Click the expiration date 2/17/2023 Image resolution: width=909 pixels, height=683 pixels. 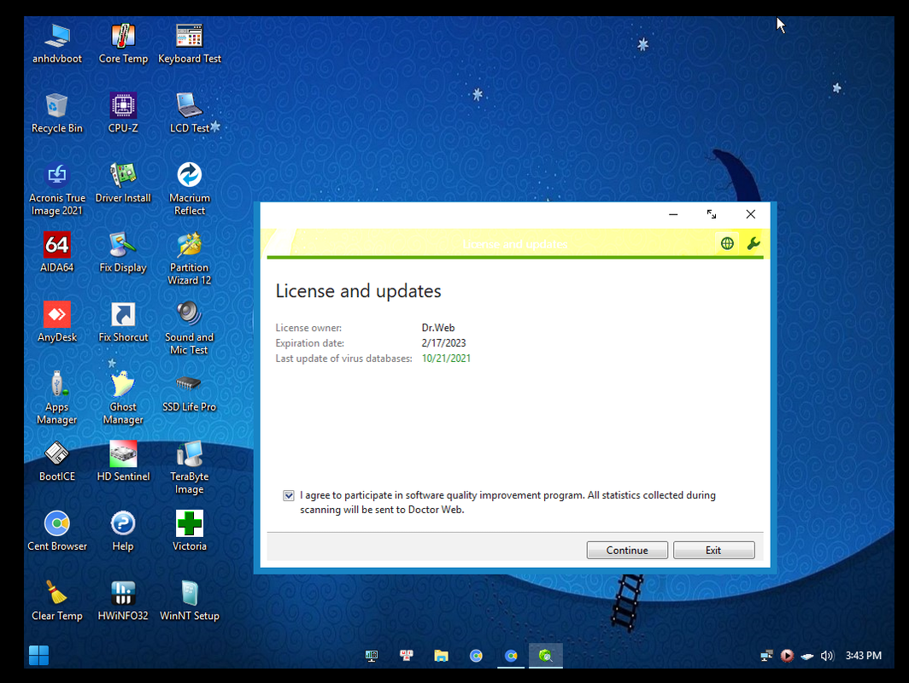tap(443, 343)
